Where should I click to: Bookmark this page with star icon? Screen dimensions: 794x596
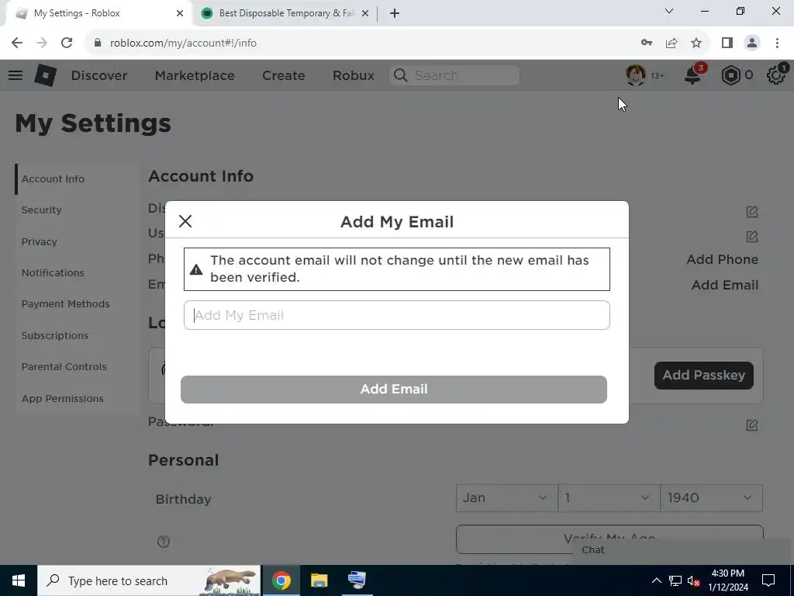(696, 43)
